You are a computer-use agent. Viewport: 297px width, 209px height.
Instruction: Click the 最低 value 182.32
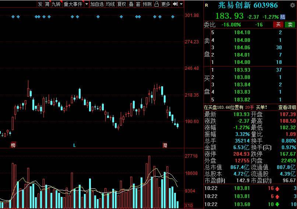pos(288,127)
